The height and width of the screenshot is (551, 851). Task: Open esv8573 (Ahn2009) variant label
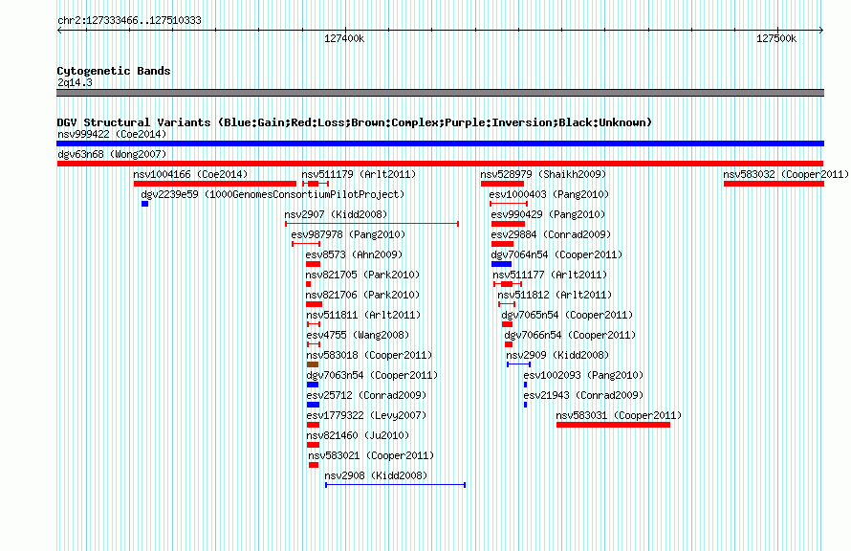(354, 254)
